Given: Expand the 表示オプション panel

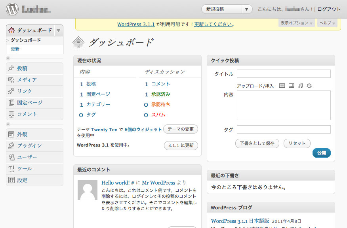Looking at the screenshot, I should 296,23.
